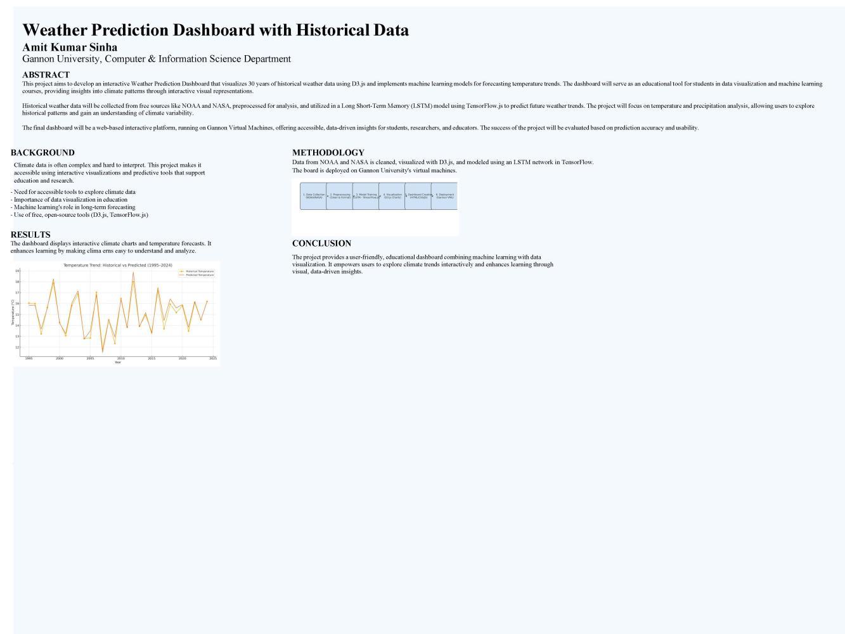
Task: Click the 'Temperature (°C)' y-axis label
Action: (x=13, y=313)
